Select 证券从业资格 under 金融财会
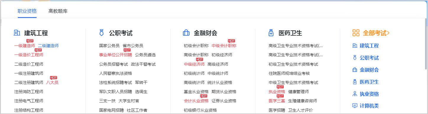Viewport: 428px width, 114px height. pos(224,101)
